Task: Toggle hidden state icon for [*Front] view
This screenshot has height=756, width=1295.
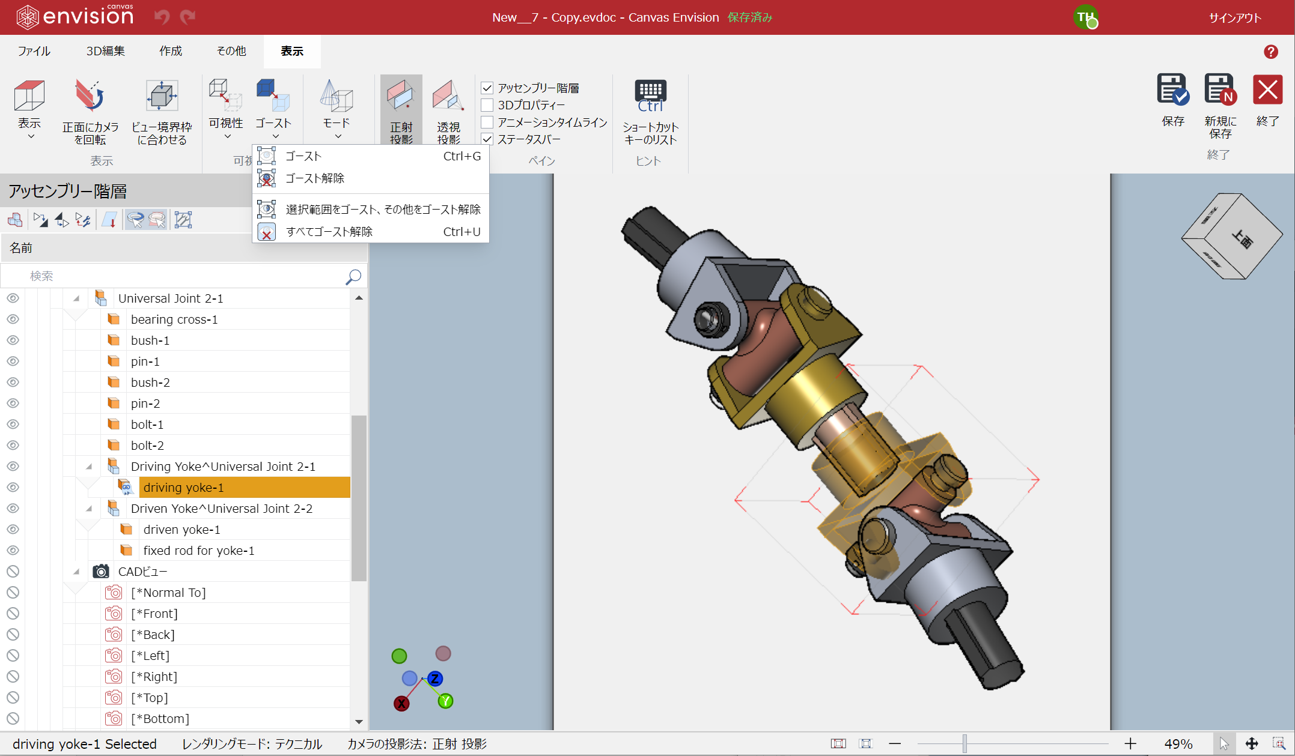Action: [x=13, y=614]
